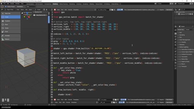Click Run Script in srv_op text editor
194x109 pixels.
click(x=169, y=100)
